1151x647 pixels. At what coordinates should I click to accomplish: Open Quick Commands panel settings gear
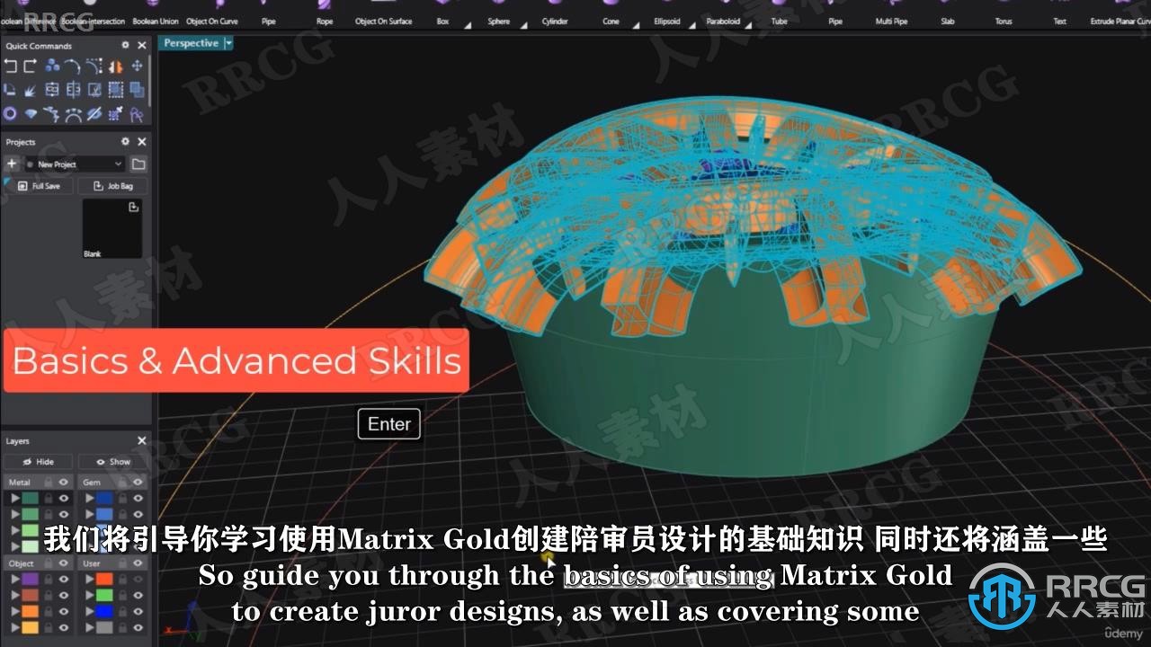tap(126, 45)
